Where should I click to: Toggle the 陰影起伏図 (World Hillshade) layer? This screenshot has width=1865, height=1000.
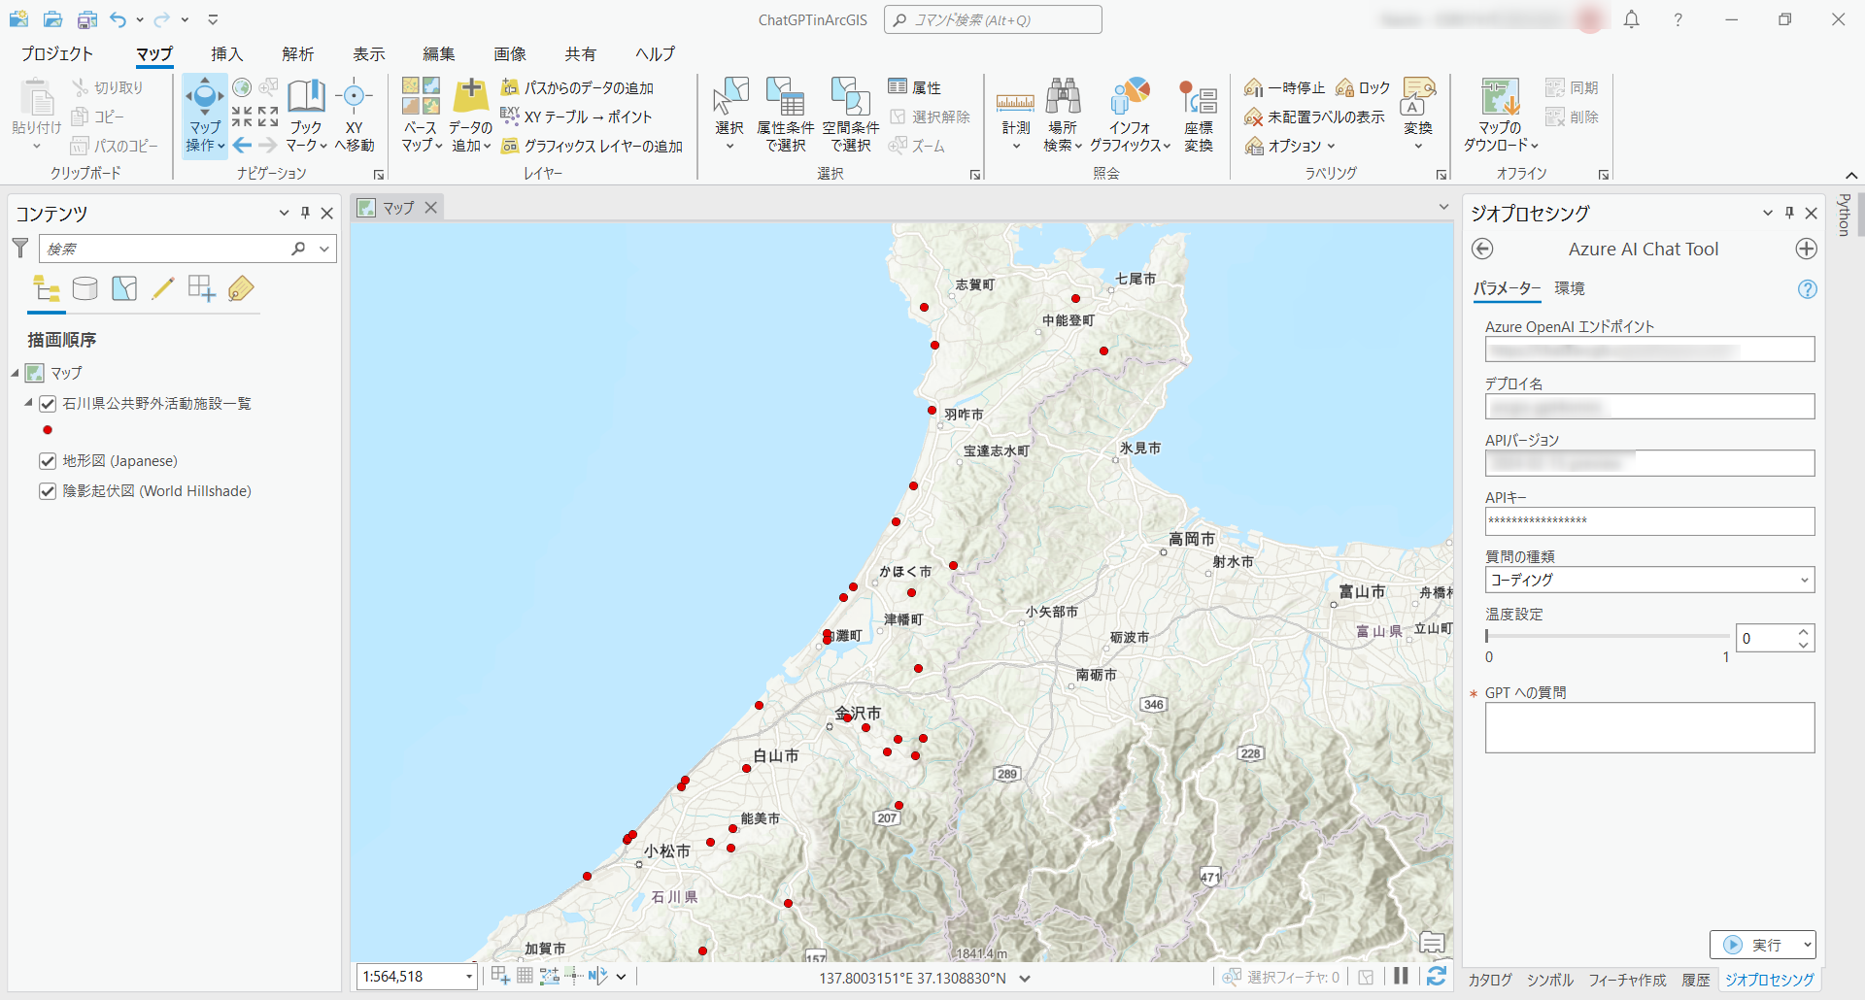48,491
